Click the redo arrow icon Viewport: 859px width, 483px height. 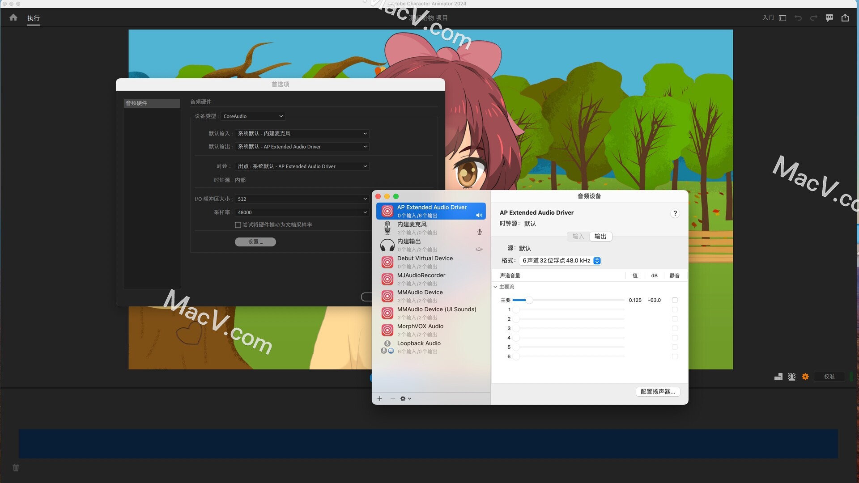pos(814,18)
